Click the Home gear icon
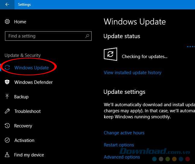The image size is (195, 164). 7,22
